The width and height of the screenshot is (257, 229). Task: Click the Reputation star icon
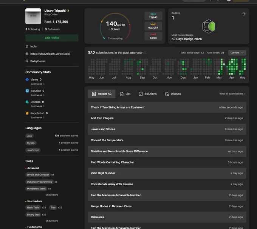(x=27, y=113)
